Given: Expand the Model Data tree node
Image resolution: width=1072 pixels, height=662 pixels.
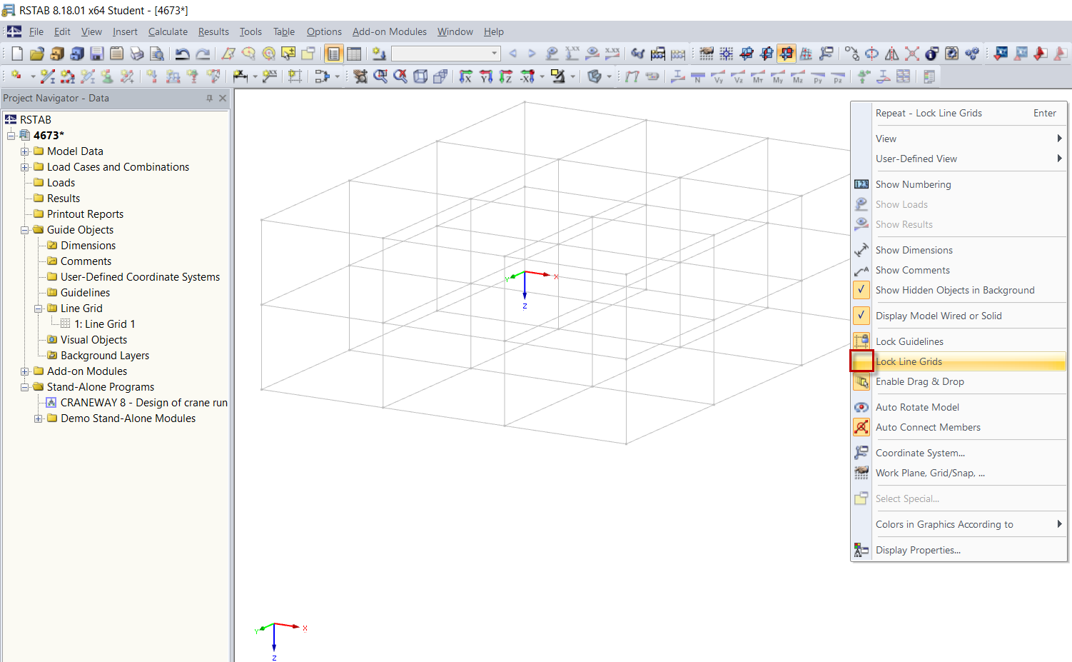Looking at the screenshot, I should [x=26, y=151].
